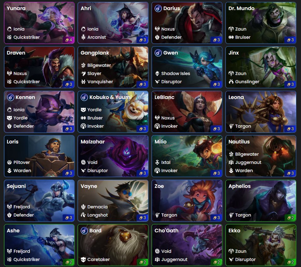Screen dimensions: 301x267
Task: Click Vayne's Longshot trait icon
Action: click(x=83, y=215)
